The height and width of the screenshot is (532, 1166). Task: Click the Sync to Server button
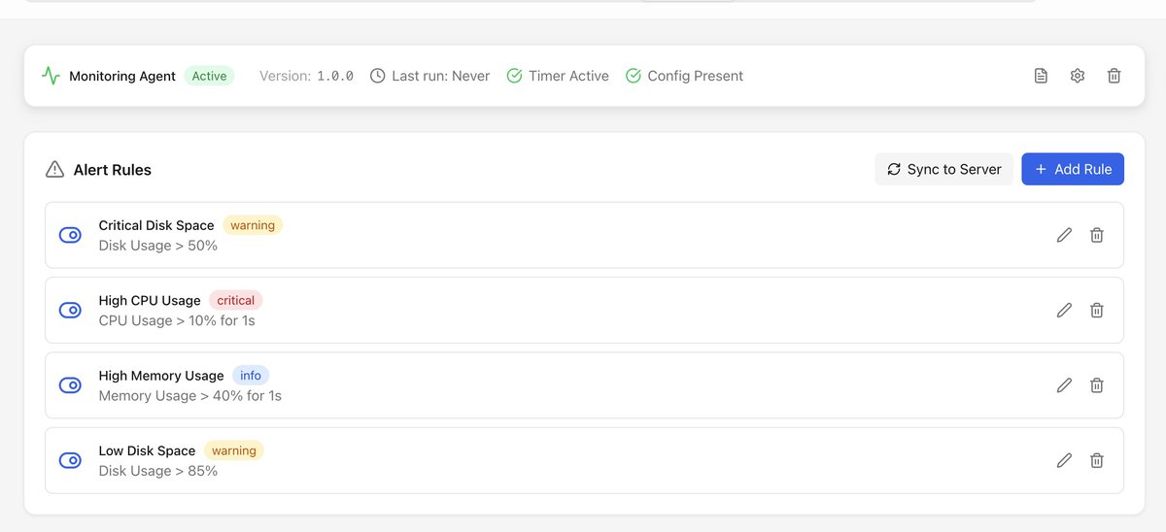(x=944, y=169)
